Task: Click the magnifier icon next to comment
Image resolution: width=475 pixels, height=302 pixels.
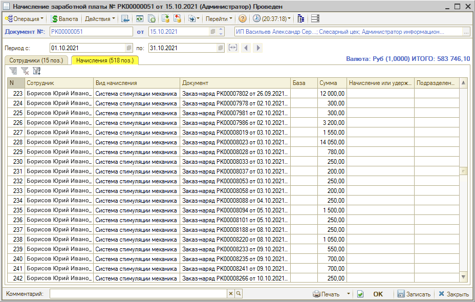Action: pyautogui.click(x=239, y=294)
